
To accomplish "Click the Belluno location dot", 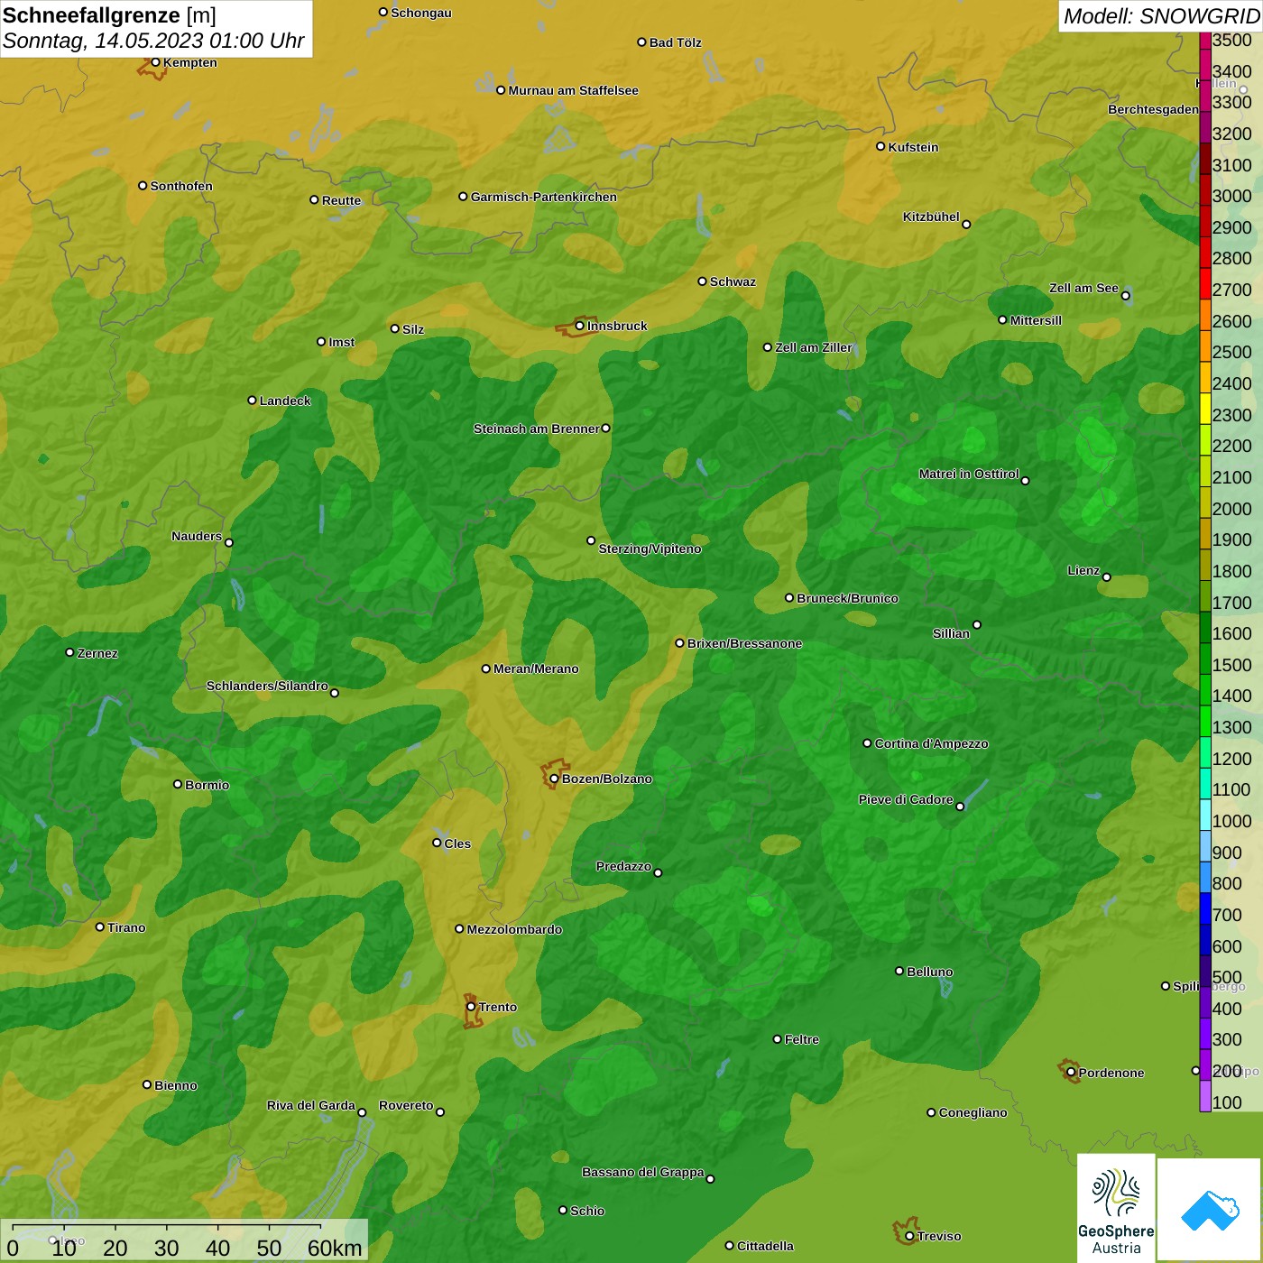I will (x=899, y=971).
